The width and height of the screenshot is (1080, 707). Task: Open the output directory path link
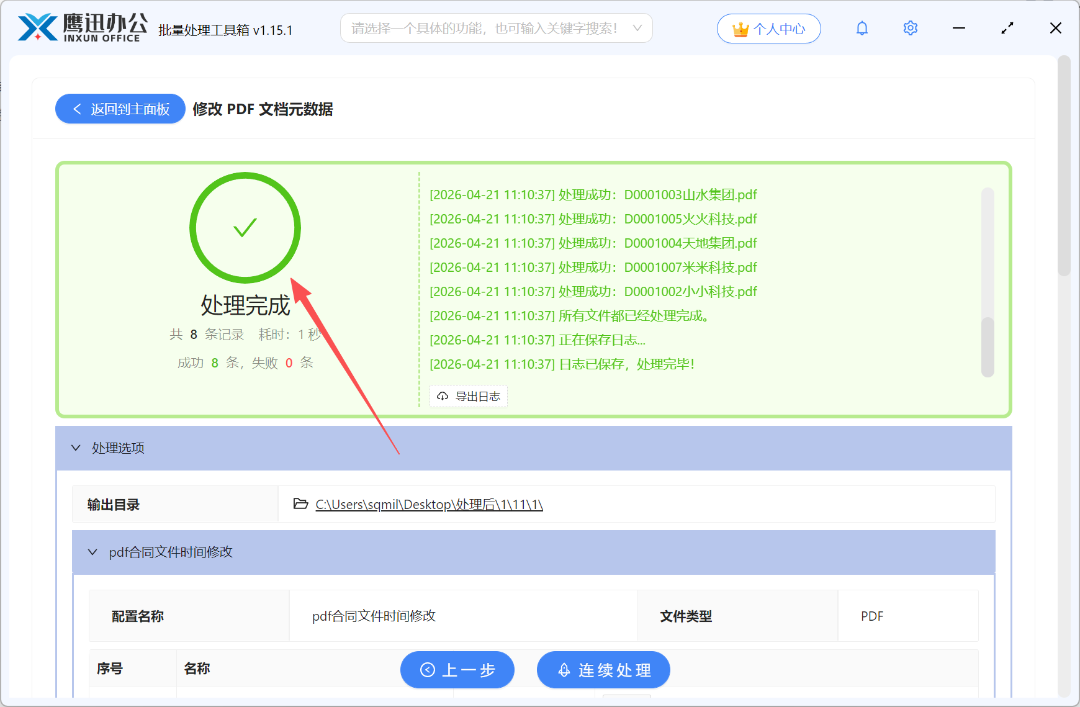click(x=429, y=504)
